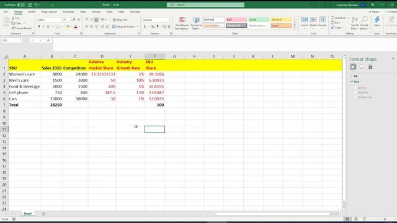Open the Name Box dropdown arrow

[20, 40]
